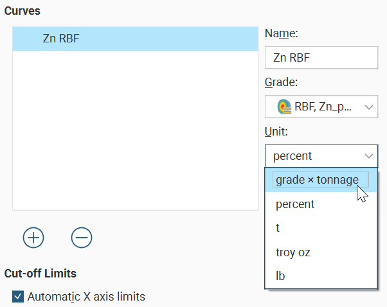The height and width of the screenshot is (307, 387).
Task: Click the remove curve minus icon
Action: (82, 238)
